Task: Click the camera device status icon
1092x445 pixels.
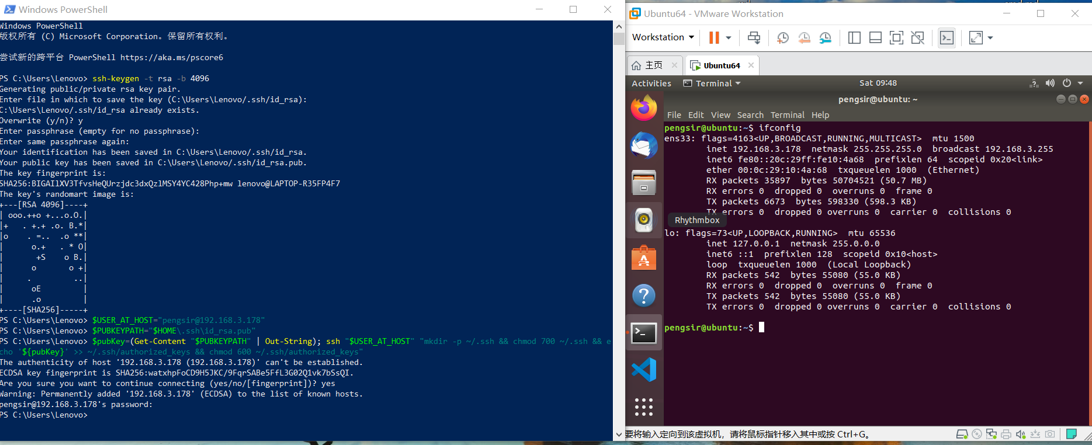Action: (x=1050, y=434)
